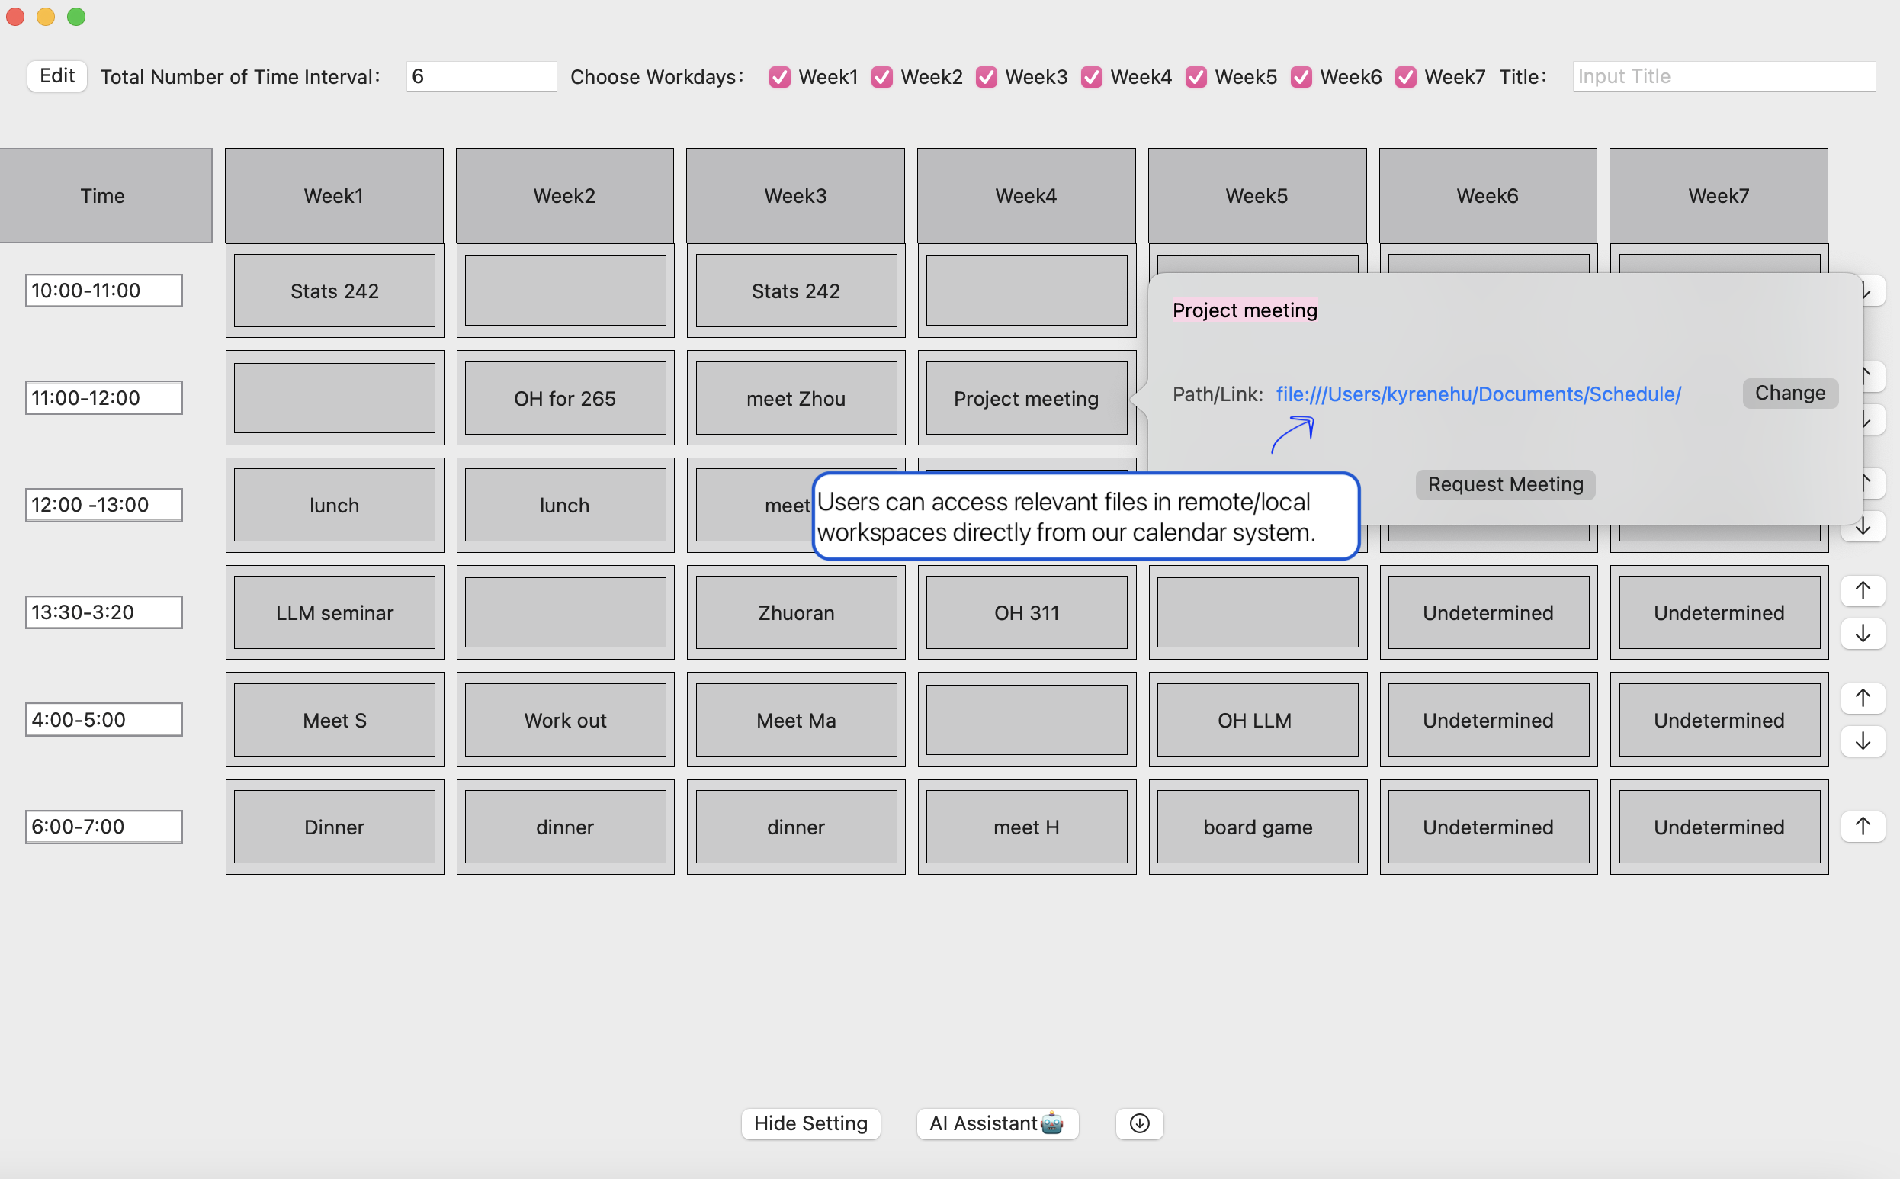Viewport: 1900px width, 1179px height.
Task: Click the down arrow for the 4:00-5:00 row
Action: coord(1862,740)
